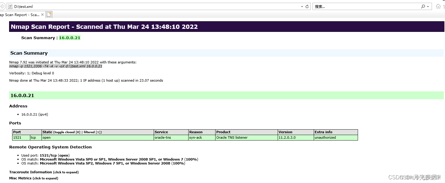
Task: Click the browser forward arrow button
Action: (x=2, y=6)
